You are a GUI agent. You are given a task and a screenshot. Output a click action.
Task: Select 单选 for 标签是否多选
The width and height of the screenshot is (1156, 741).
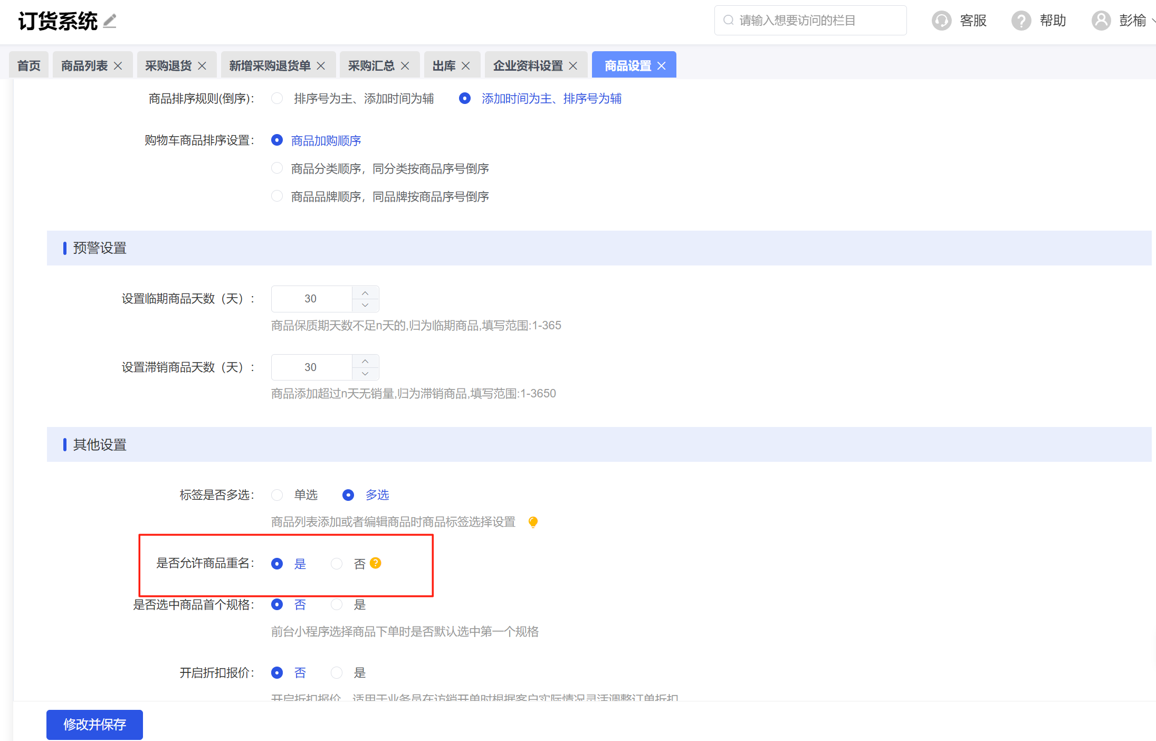point(276,495)
